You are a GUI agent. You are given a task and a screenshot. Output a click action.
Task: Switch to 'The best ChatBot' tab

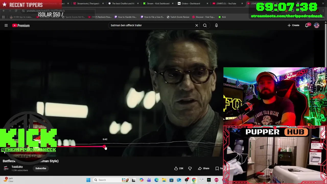click(x=123, y=4)
